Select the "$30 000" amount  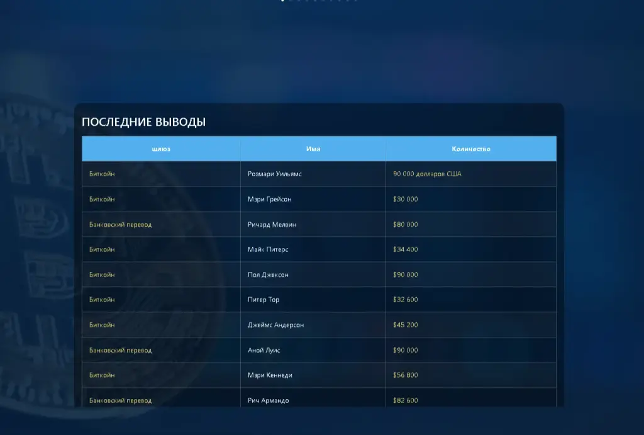click(x=406, y=199)
